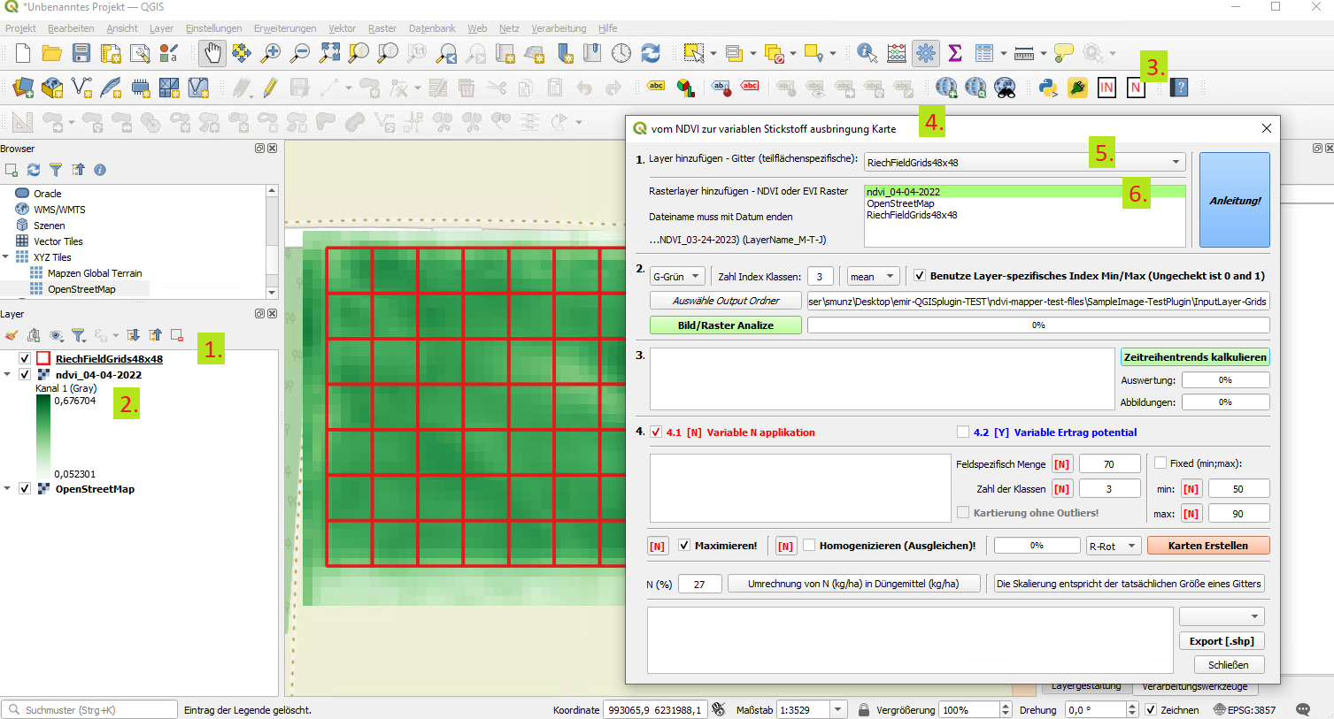1334x719 pixels.
Task: Click the Bild/Raster Analize button
Action: [x=726, y=325]
